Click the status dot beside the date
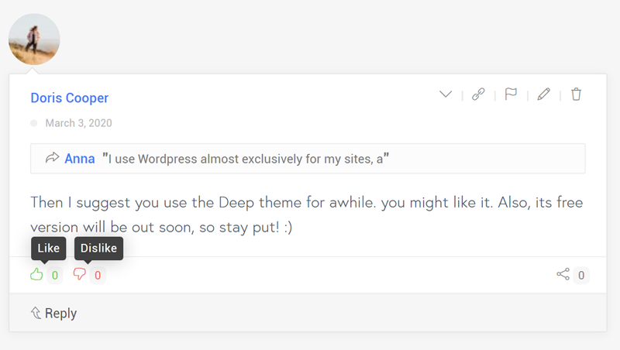The image size is (620, 350). (x=34, y=123)
